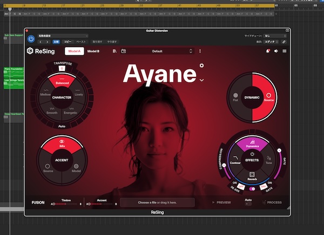Click Auto below the Character wheel
The image size is (324, 235).
62,126
